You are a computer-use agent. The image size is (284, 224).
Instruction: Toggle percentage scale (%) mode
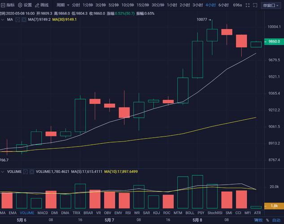pyautogui.click(x=267, y=220)
